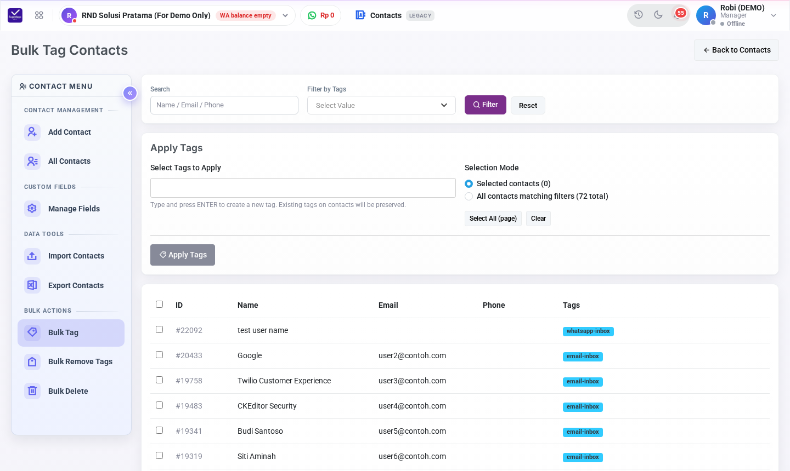
Task: Click the Contacts module icon in header
Action: click(x=360, y=15)
